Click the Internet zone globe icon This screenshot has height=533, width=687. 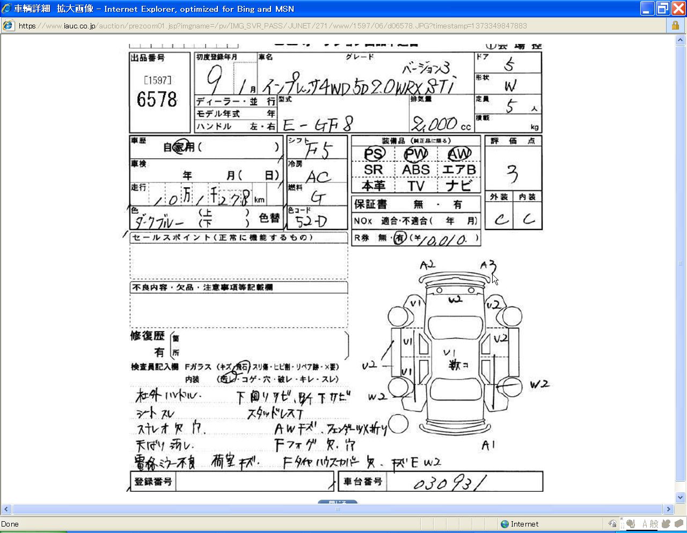pyautogui.click(x=505, y=524)
